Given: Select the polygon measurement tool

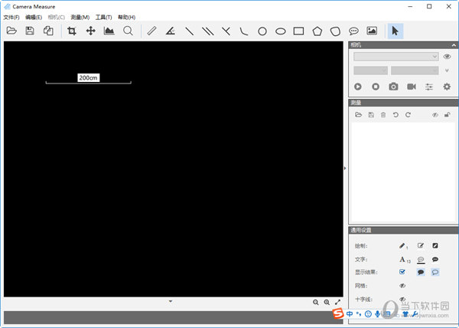Looking at the screenshot, I should pyautogui.click(x=317, y=31).
